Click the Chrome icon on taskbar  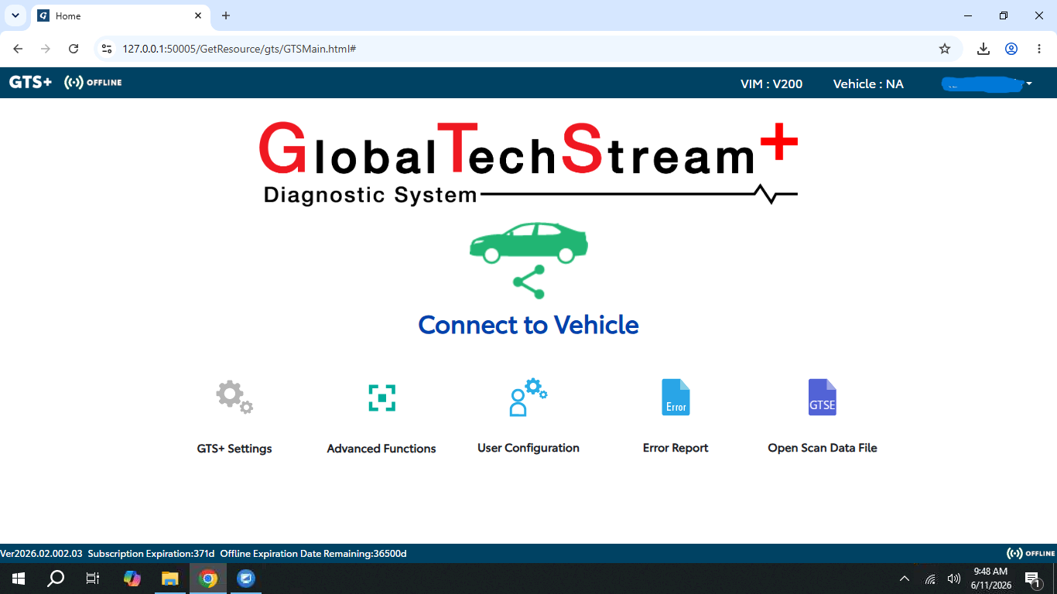click(x=208, y=579)
